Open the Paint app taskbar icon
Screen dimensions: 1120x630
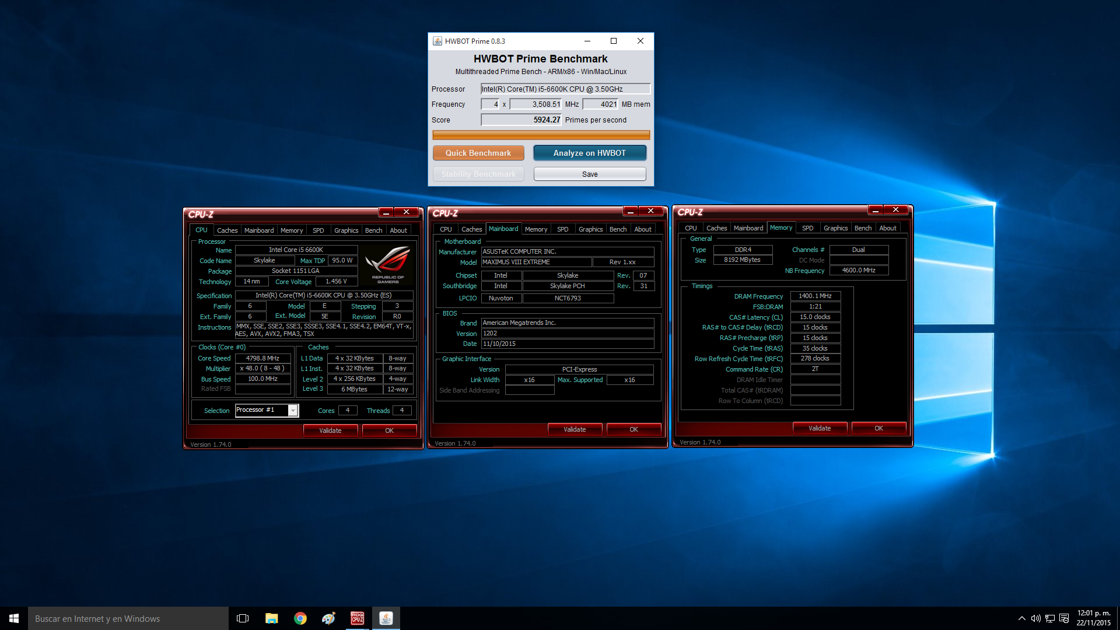click(x=328, y=618)
